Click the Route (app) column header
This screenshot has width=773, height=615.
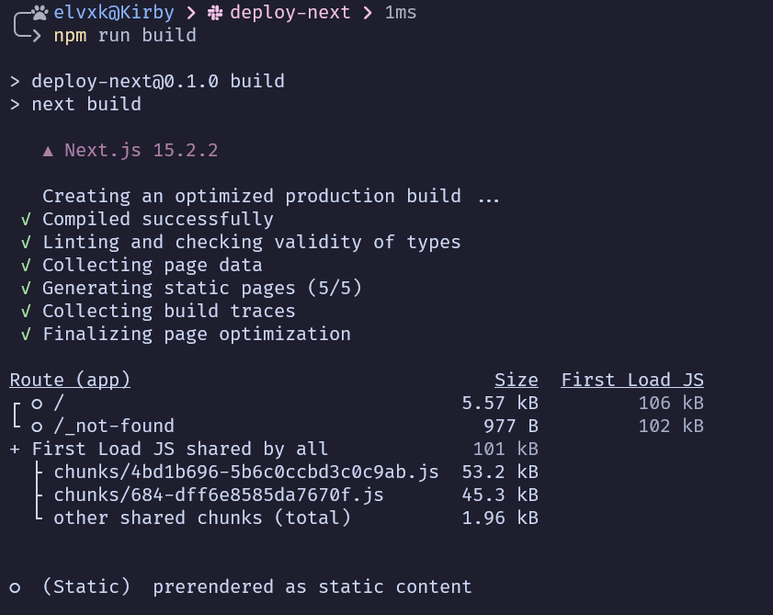[x=70, y=380]
